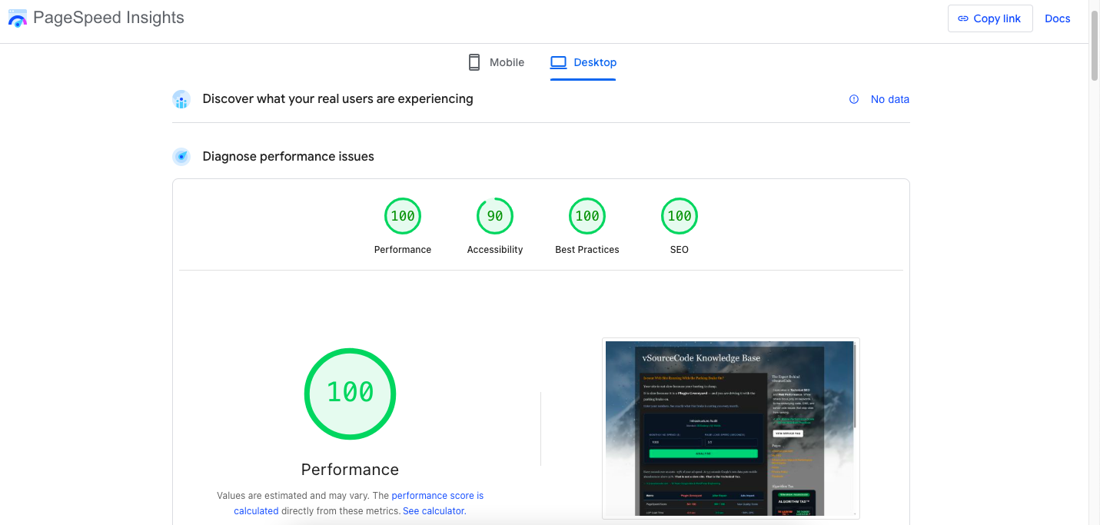The width and height of the screenshot is (1100, 525).
Task: Jump to the SEO score gauge
Action: coord(680,216)
